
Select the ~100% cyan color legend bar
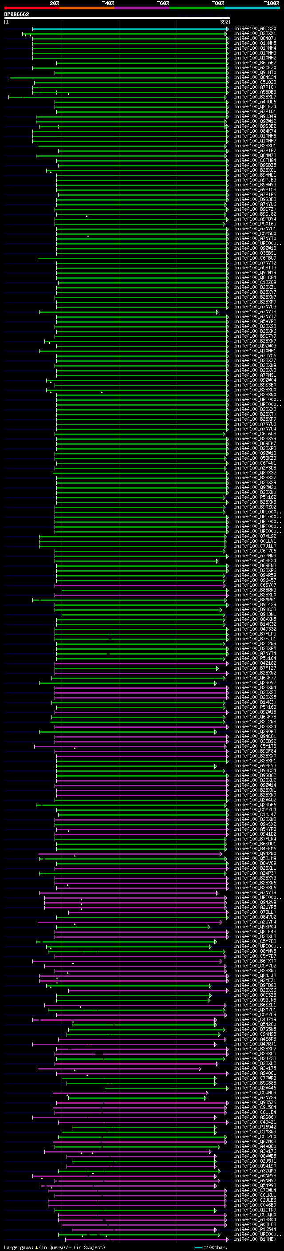point(252,8)
